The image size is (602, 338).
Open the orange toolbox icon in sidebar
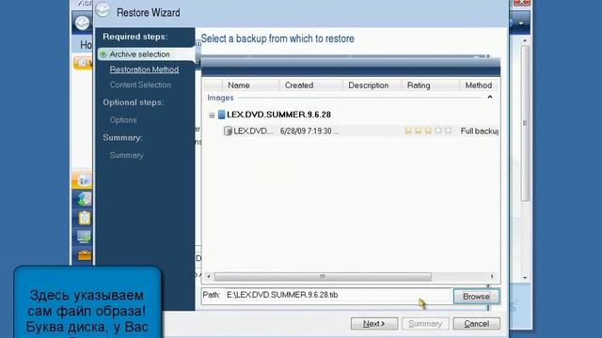point(84,255)
